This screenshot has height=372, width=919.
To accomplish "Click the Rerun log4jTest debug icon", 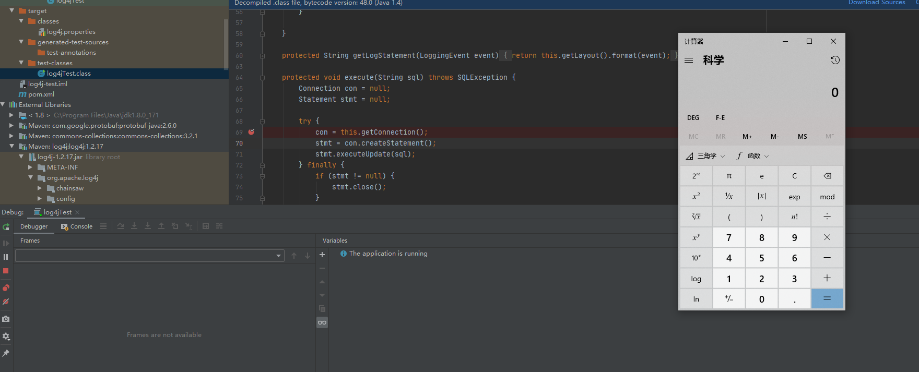I will pos(6,227).
